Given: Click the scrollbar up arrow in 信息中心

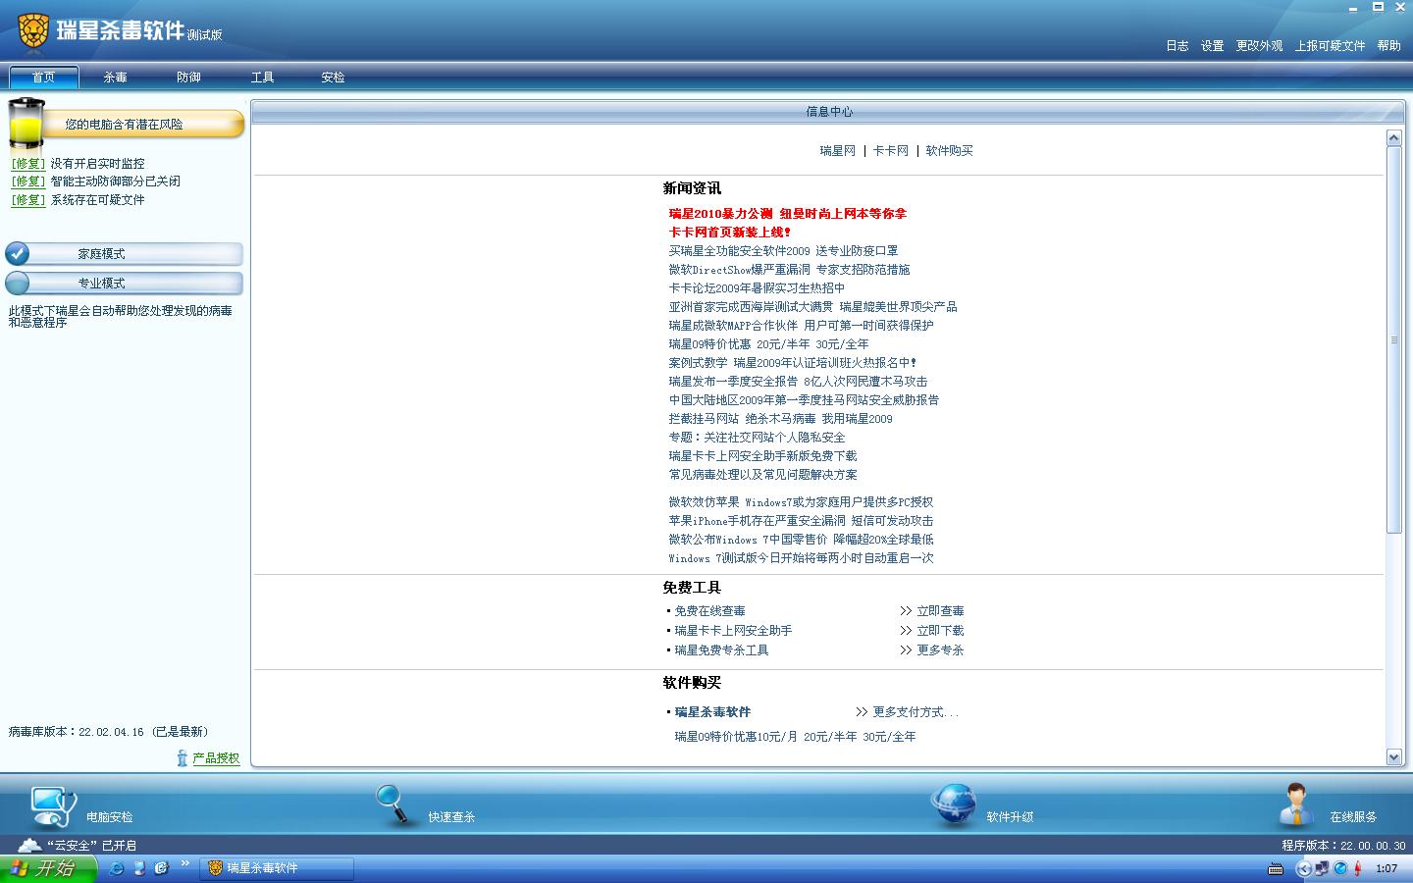Looking at the screenshot, I should click(1393, 138).
